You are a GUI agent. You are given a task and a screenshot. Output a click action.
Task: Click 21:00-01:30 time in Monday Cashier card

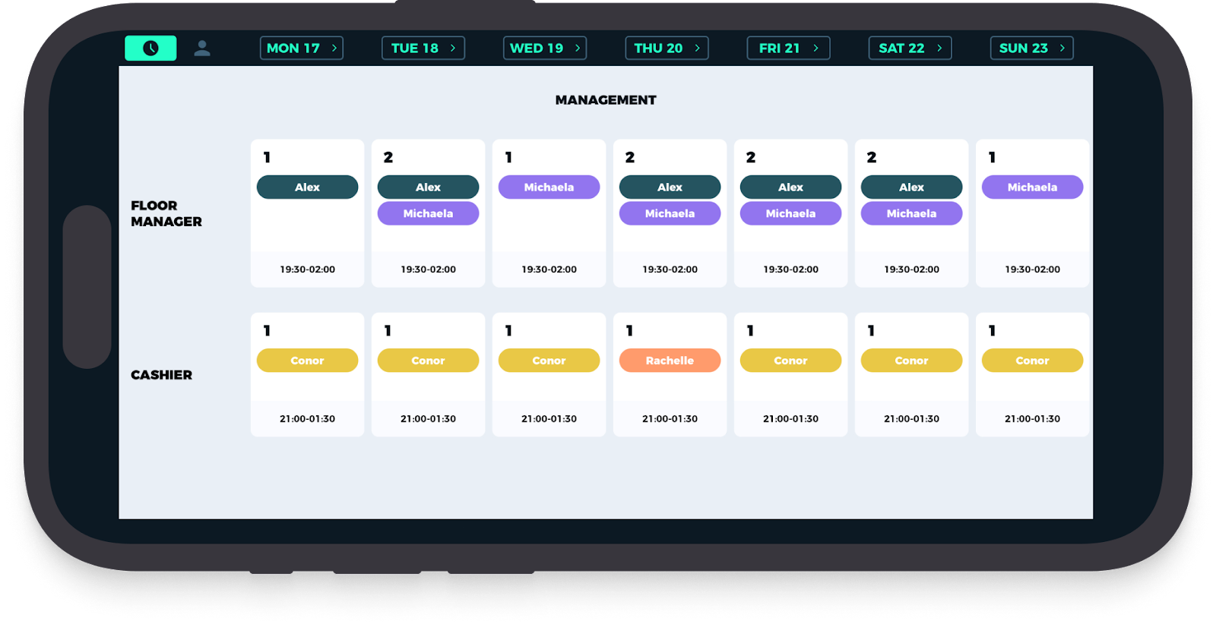point(307,419)
